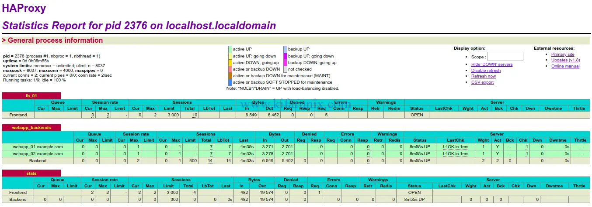Click L4OK in 1ms for webapp_02
This screenshot has width=592, height=207.
click(456, 154)
